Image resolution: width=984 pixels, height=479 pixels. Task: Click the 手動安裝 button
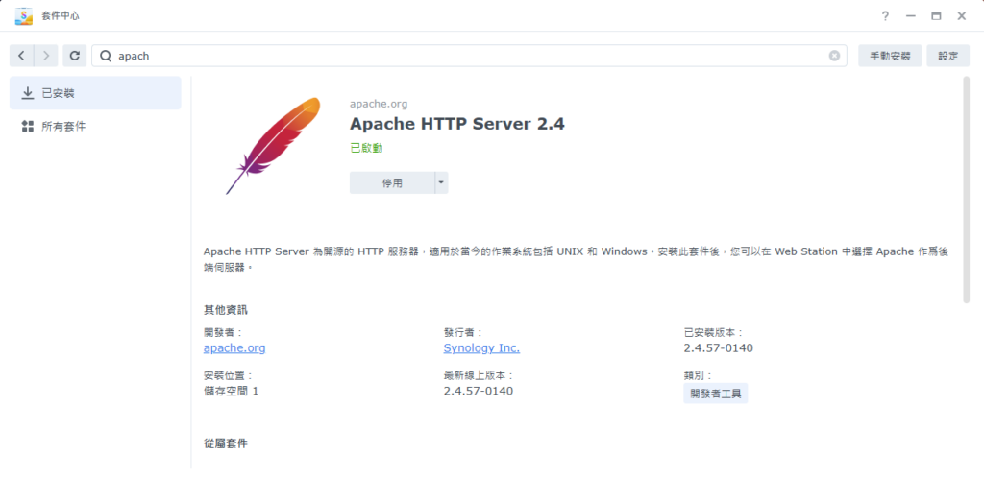(x=890, y=56)
